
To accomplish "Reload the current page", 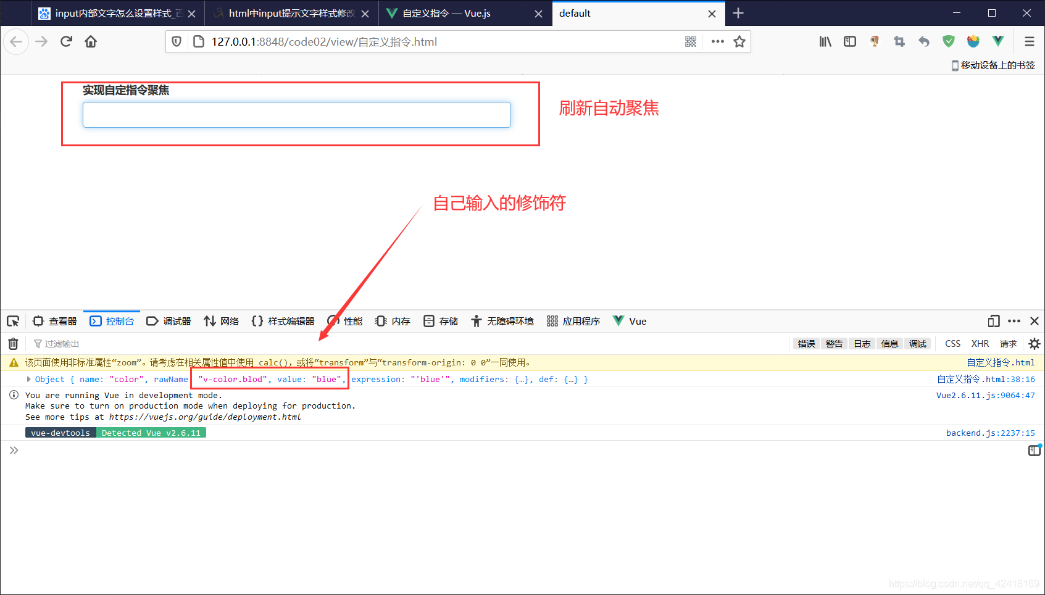I will point(66,42).
